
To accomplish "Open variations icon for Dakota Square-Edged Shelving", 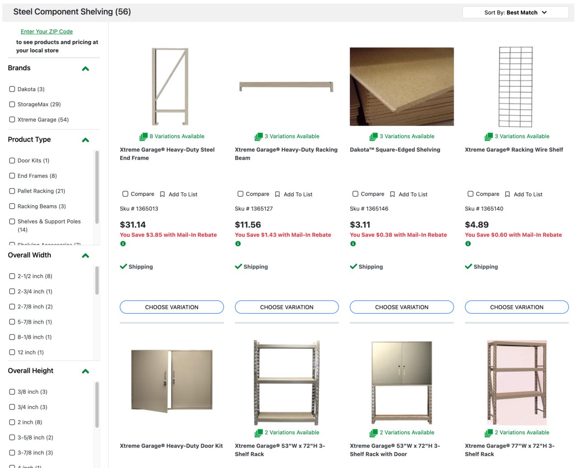I will (x=373, y=137).
